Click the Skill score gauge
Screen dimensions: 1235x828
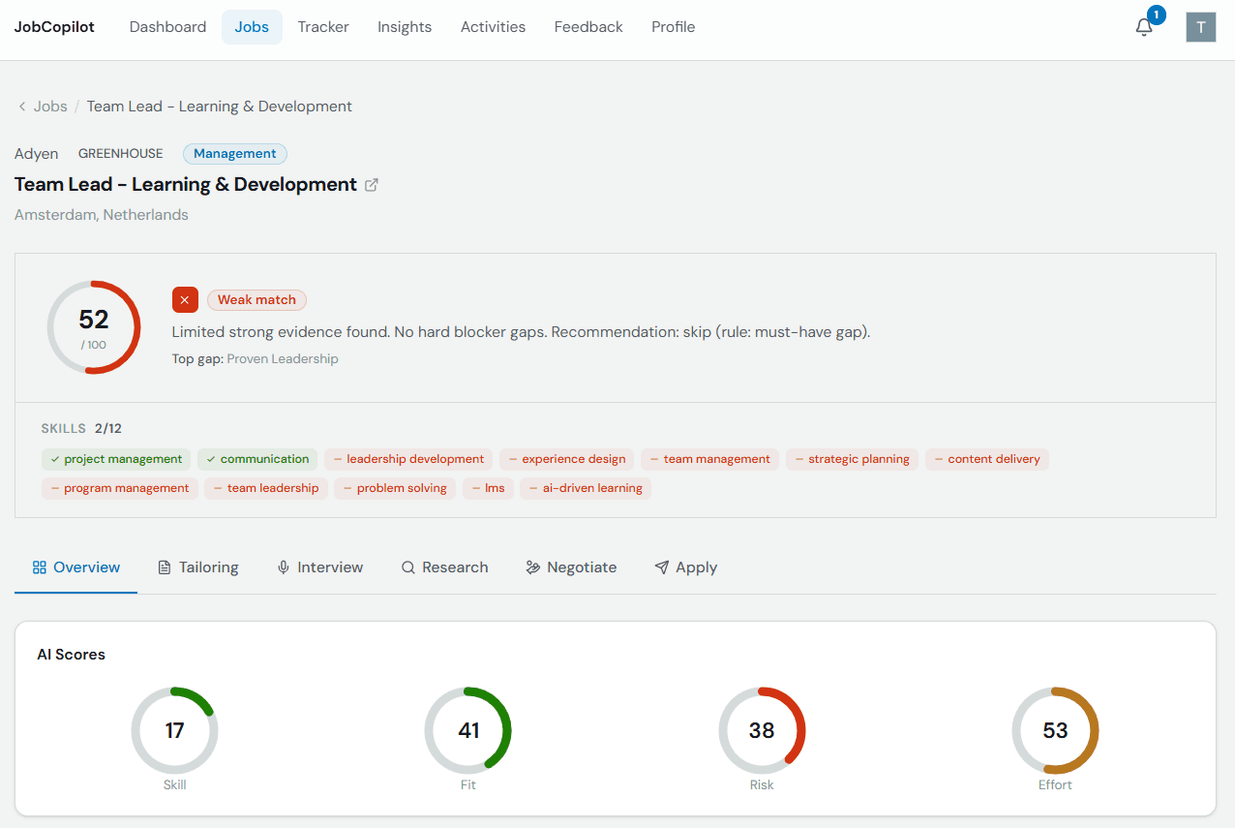(x=174, y=730)
